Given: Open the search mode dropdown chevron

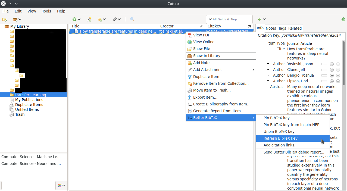Looking at the screenshot, I should pos(210,19).
